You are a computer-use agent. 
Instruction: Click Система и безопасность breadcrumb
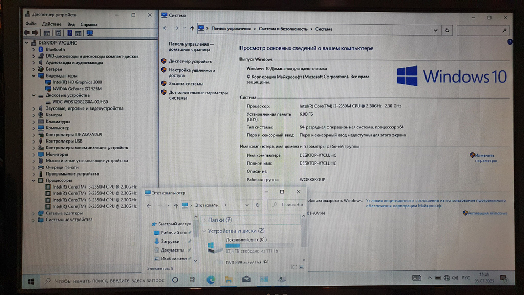pos(283,29)
